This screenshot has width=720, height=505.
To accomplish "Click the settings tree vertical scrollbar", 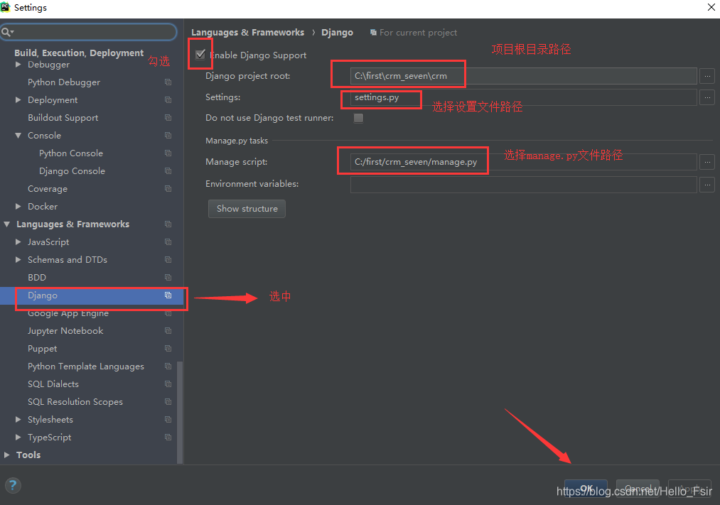I will point(180,413).
